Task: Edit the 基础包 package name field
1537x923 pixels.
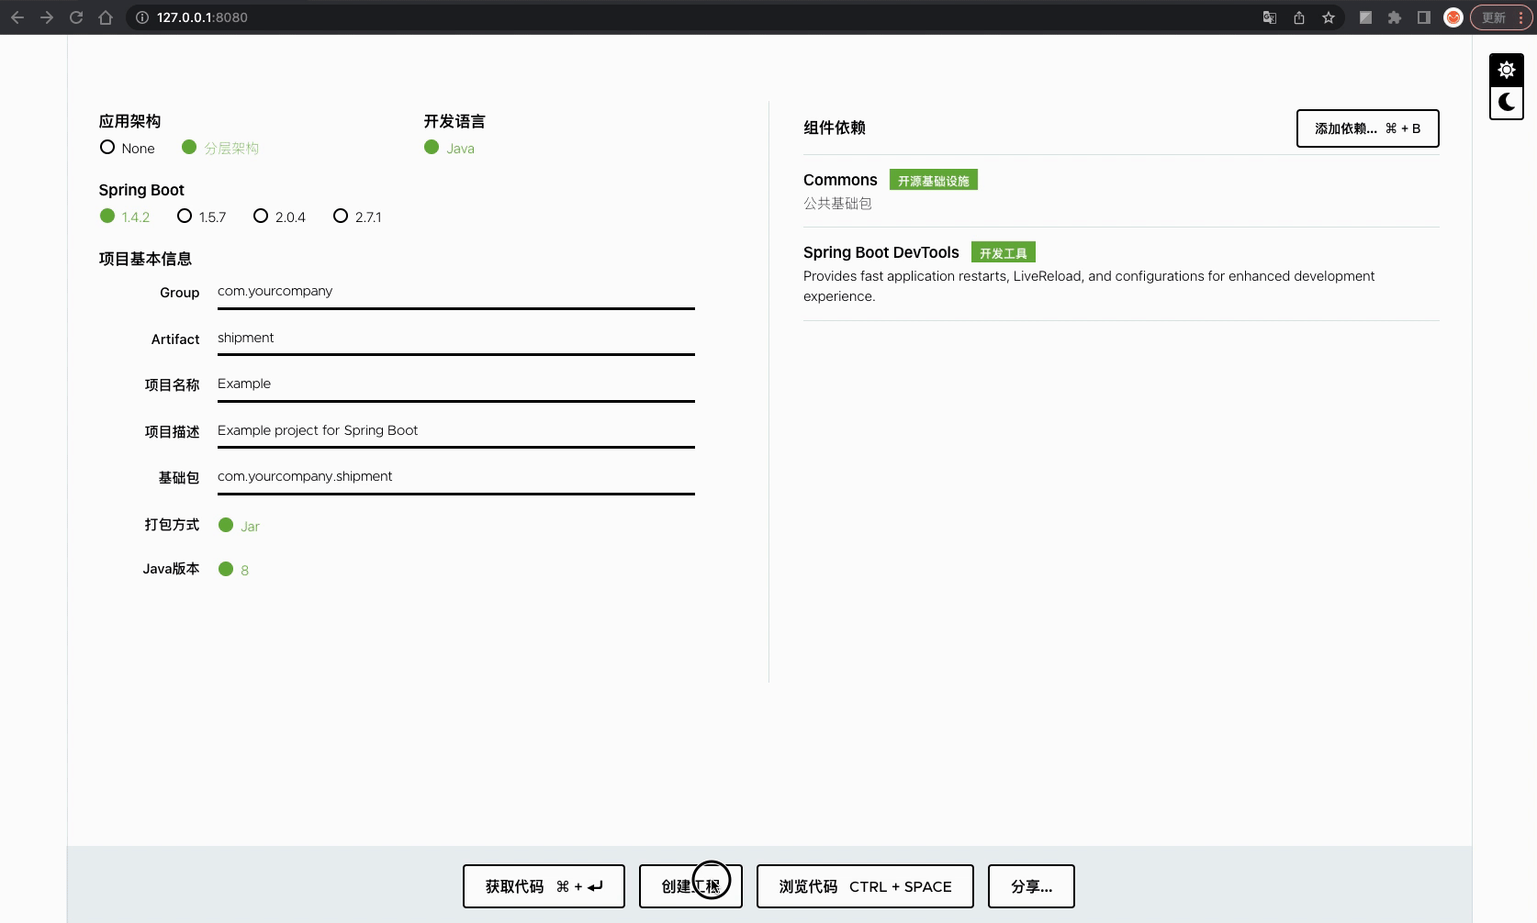Action: click(x=456, y=477)
